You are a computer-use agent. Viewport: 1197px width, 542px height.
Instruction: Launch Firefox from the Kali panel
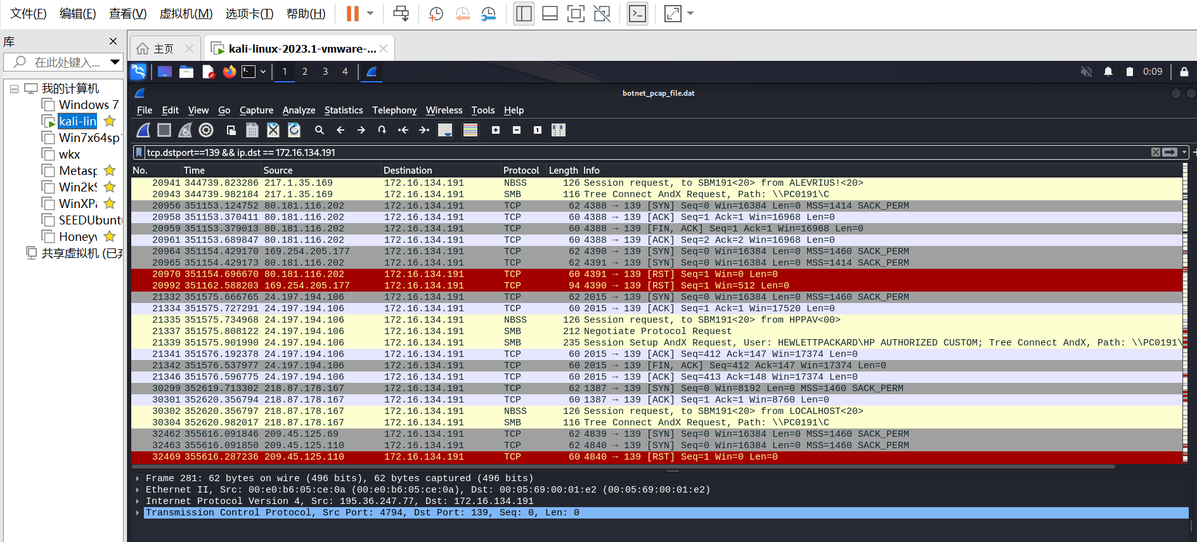230,72
